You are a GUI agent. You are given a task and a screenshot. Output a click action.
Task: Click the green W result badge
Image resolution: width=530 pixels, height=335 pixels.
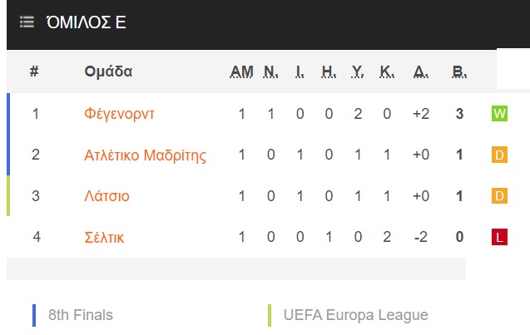[499, 113]
